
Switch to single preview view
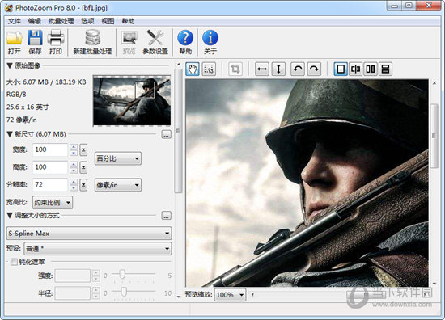[341, 69]
